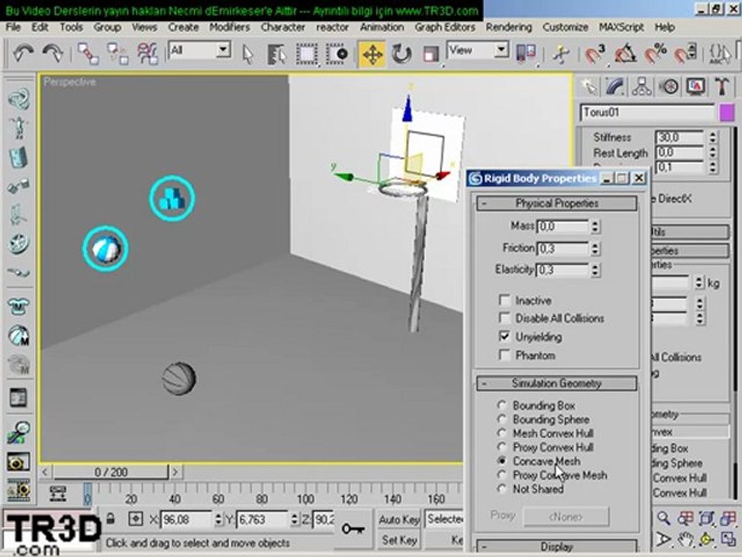Toggle the Spinner Snap icon
The height and width of the screenshot is (557, 742).
click(686, 54)
